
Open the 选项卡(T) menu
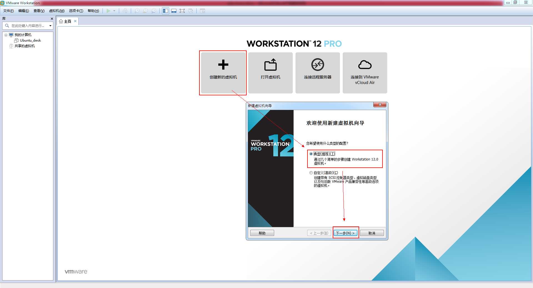point(76,11)
